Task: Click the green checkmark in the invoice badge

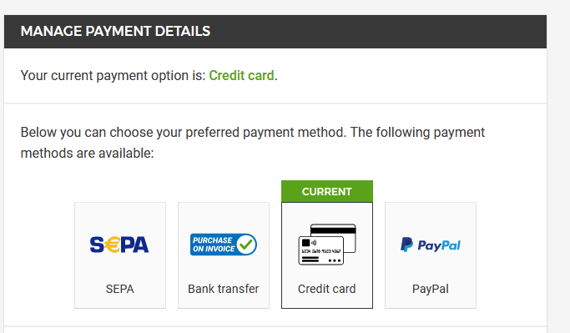Action: 246,245
